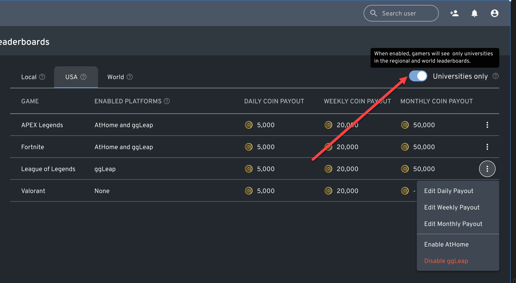Click the add user icon in header
The image size is (516, 283).
pyautogui.click(x=454, y=13)
